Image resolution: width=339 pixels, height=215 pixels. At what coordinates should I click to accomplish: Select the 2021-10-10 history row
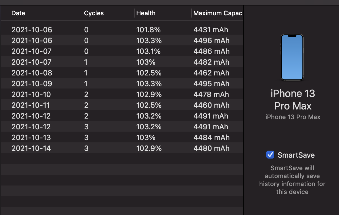tap(31, 94)
